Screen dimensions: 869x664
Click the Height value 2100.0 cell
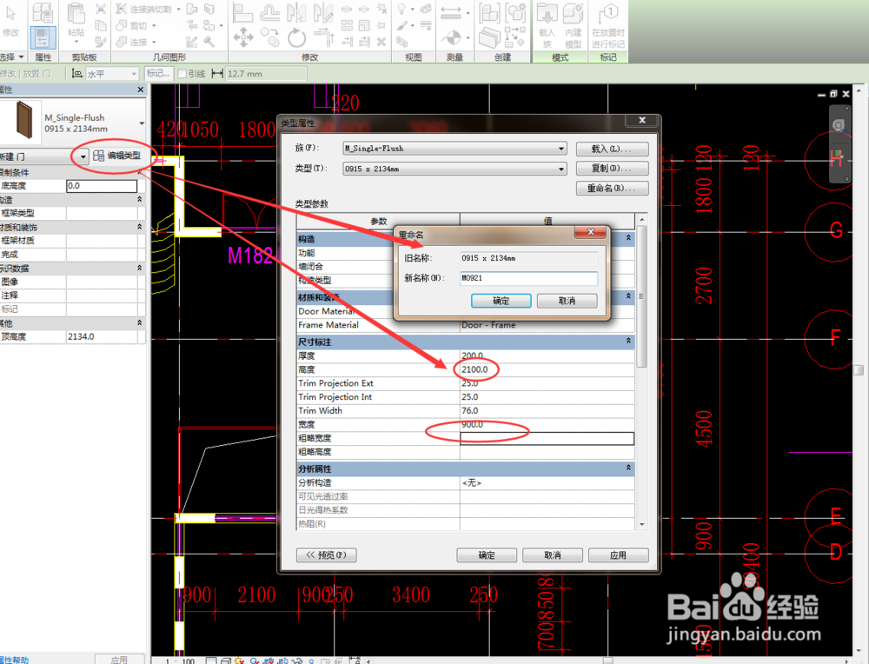pyautogui.click(x=547, y=369)
